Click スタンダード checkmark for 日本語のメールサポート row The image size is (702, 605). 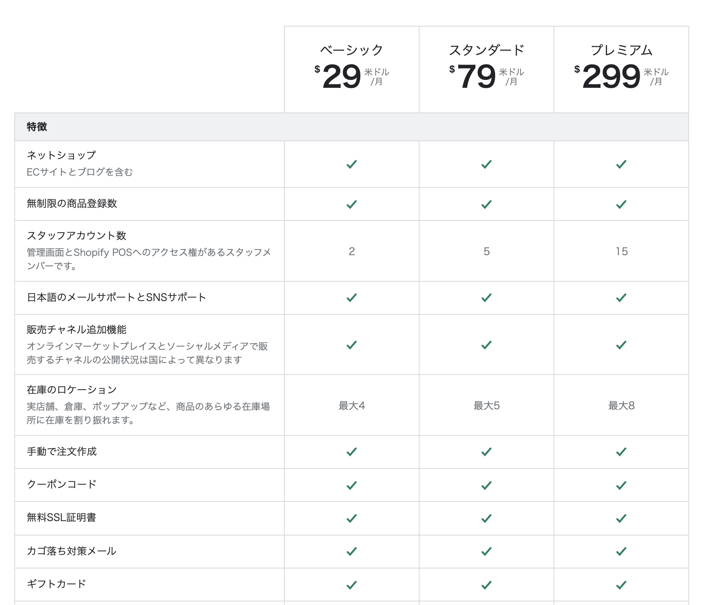coord(486,297)
